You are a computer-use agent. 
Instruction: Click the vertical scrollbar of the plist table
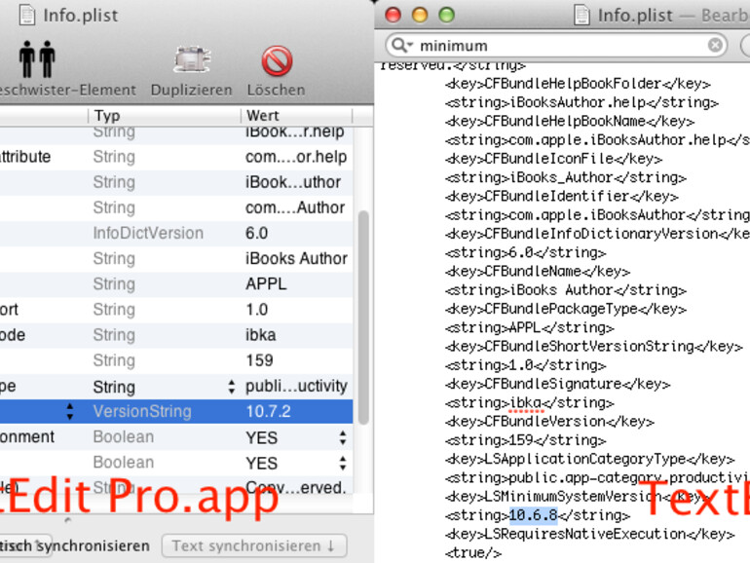click(363, 318)
